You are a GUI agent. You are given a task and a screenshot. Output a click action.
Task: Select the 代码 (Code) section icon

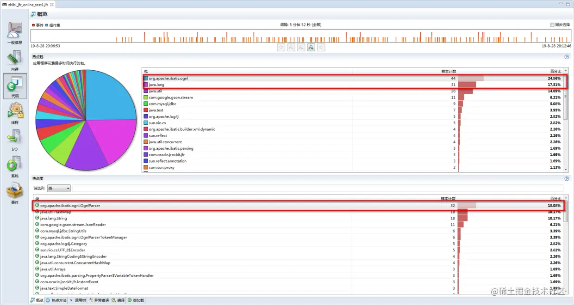click(15, 86)
